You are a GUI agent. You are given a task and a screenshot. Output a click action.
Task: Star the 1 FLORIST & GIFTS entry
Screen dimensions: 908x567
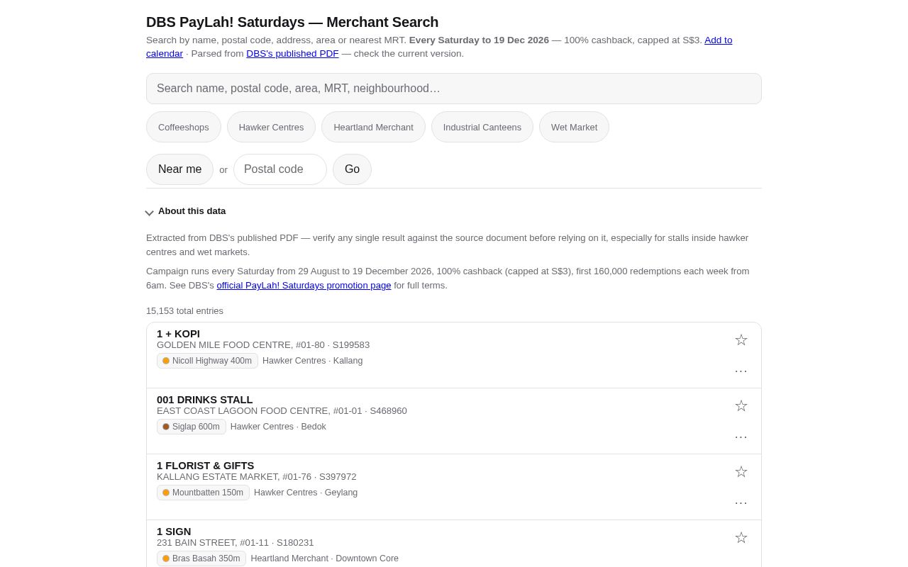coord(741,472)
